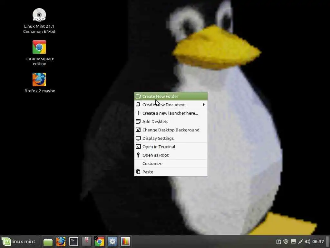Open the linux mint start menu
330x248 pixels.
(18, 242)
